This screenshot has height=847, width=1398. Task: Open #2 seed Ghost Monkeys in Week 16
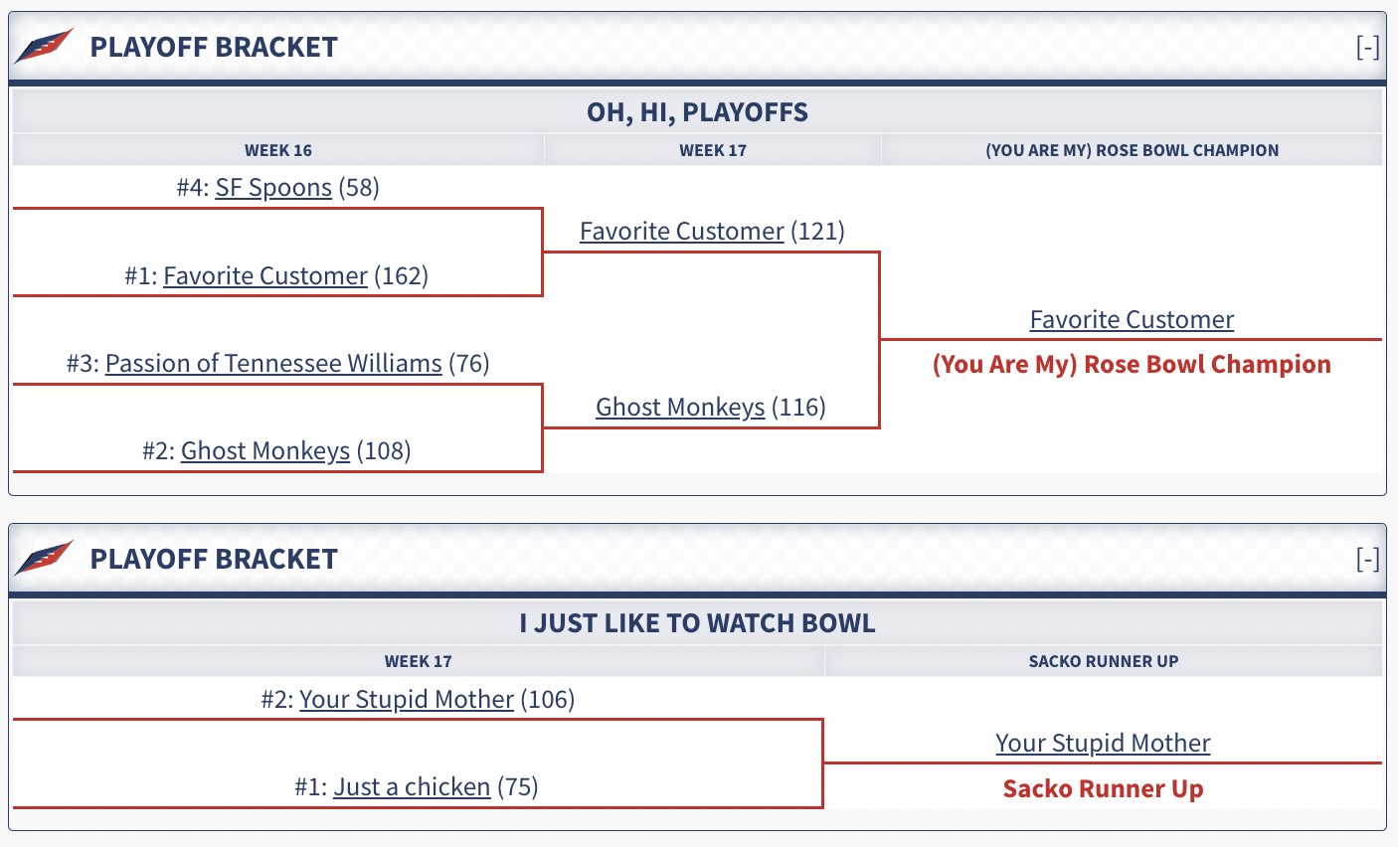pyautogui.click(x=265, y=450)
